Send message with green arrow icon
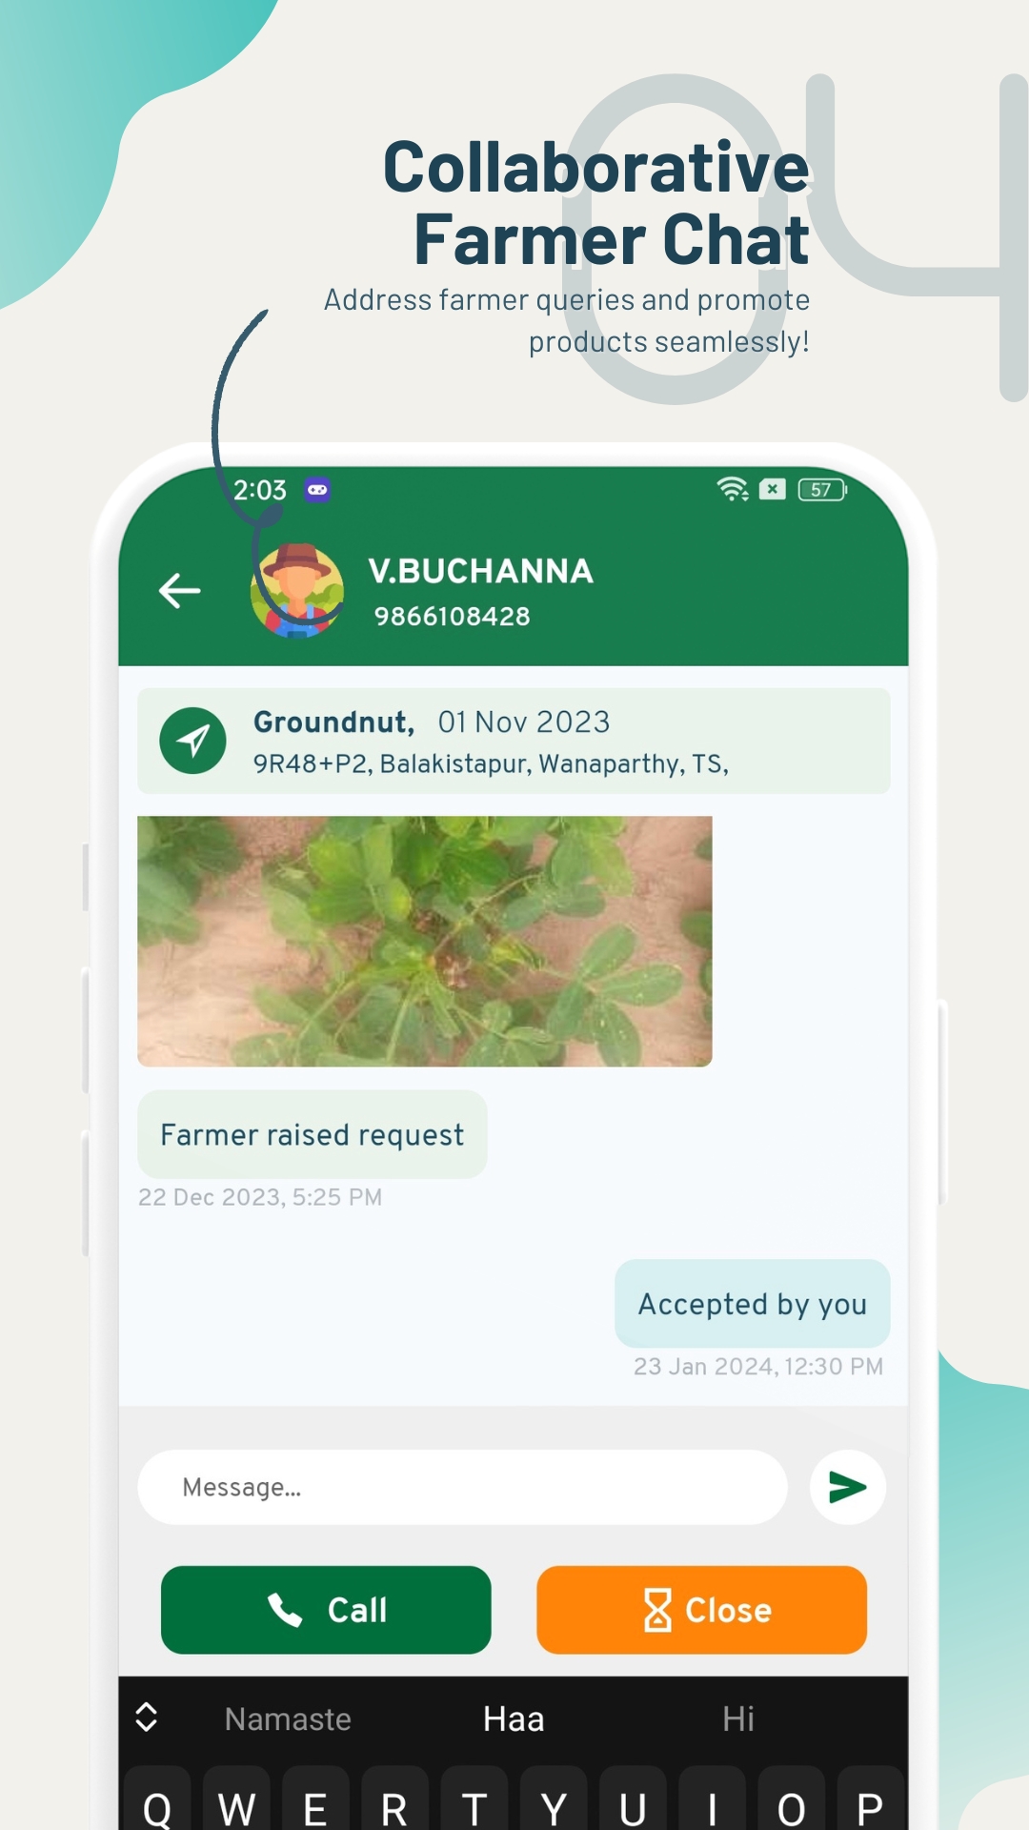This screenshot has width=1029, height=1830. tap(847, 1487)
